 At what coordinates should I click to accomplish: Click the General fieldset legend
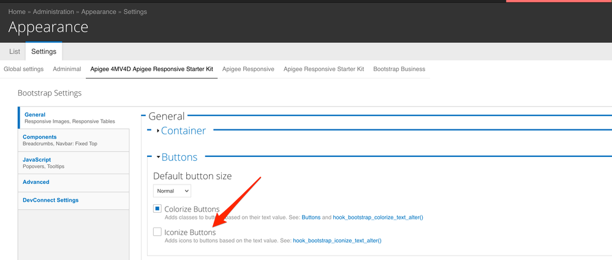pyautogui.click(x=167, y=116)
